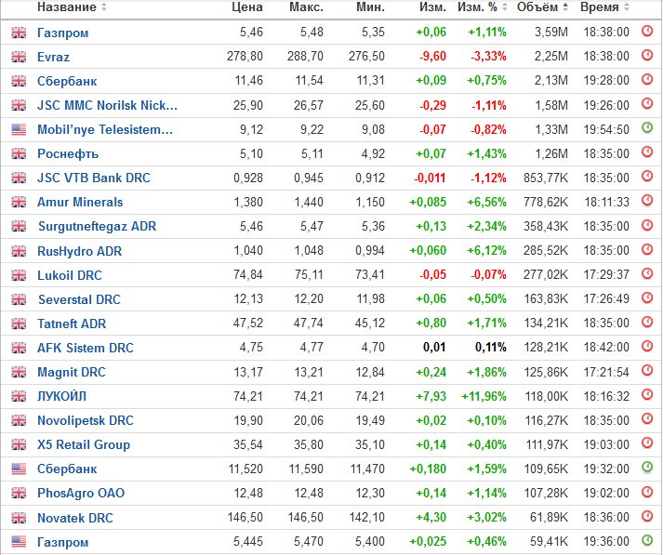Open the X5 Retail Group link
663x555 pixels.
click(x=84, y=444)
